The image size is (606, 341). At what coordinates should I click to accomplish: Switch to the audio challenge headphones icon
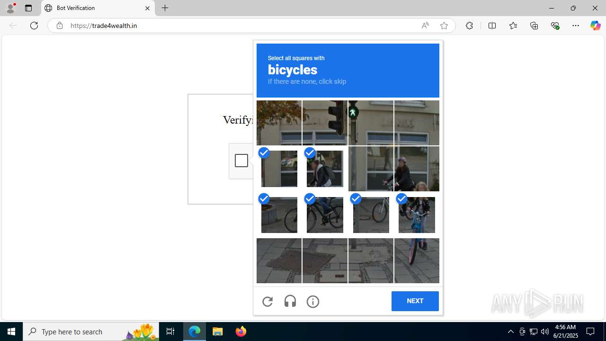290,301
